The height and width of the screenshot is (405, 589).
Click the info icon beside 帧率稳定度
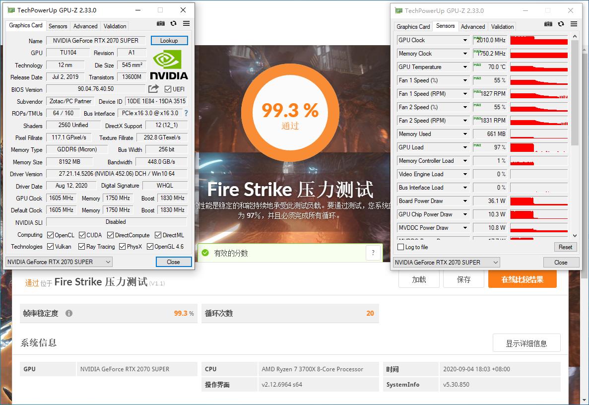coord(68,313)
